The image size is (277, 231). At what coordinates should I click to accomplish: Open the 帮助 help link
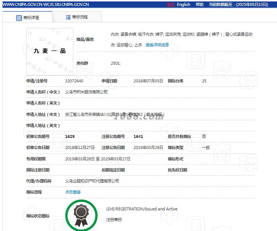(x=200, y=4)
